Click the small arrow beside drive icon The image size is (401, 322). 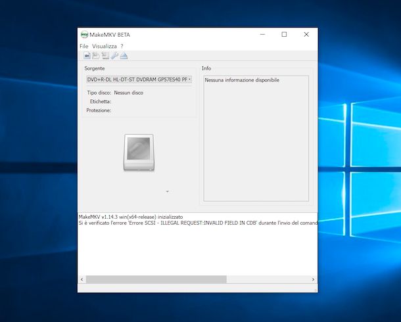pyautogui.click(x=168, y=191)
